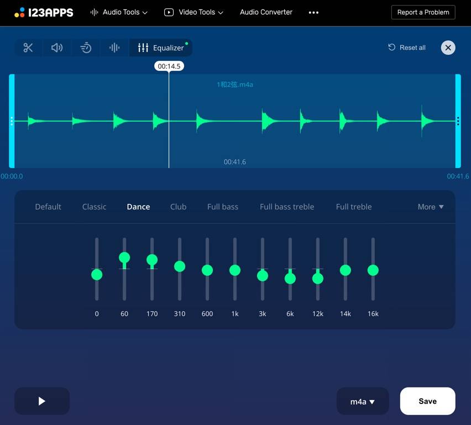The width and height of the screenshot is (471, 425).
Task: Open the Speed stopwatch tool
Action: [86, 48]
